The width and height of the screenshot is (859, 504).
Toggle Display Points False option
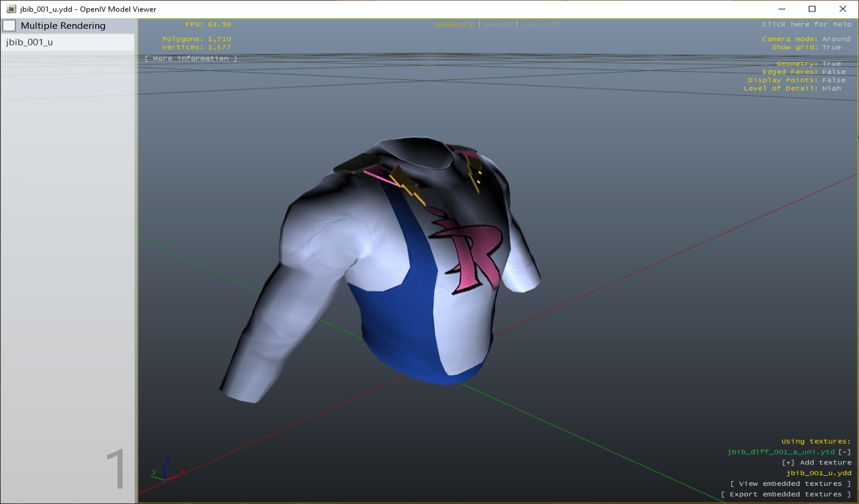click(x=833, y=80)
